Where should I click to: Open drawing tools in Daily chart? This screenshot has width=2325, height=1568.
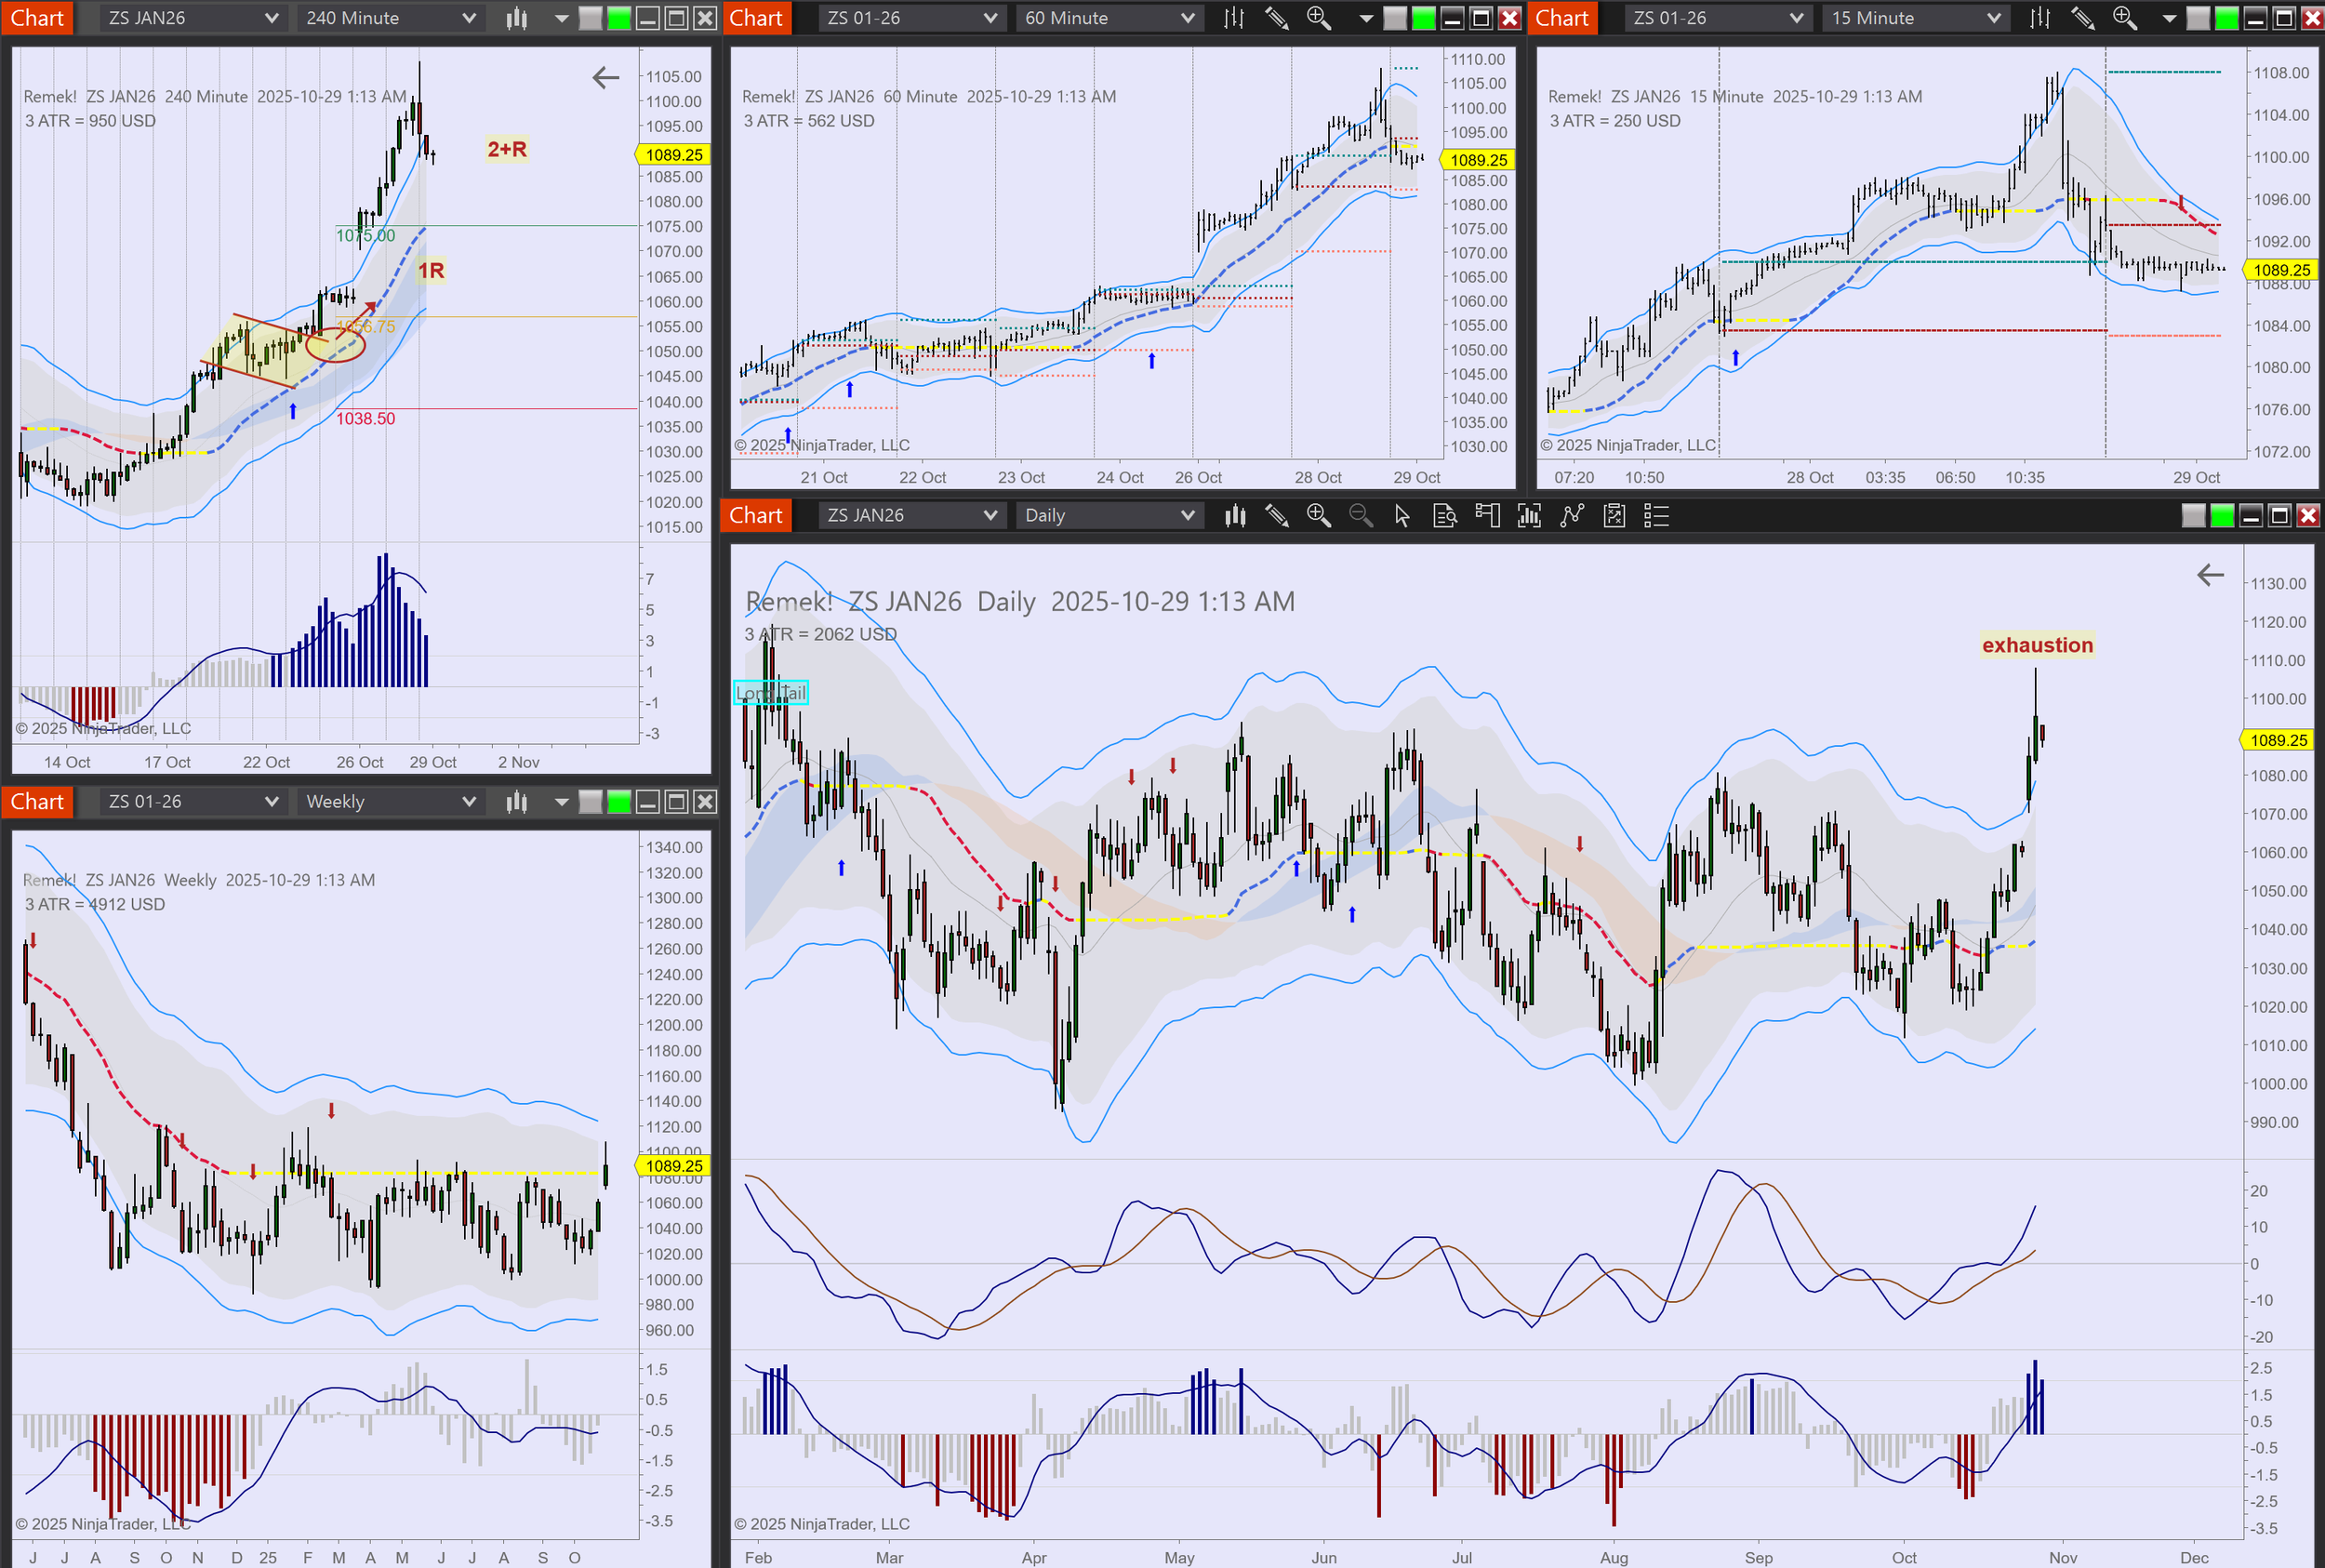click(x=1277, y=515)
